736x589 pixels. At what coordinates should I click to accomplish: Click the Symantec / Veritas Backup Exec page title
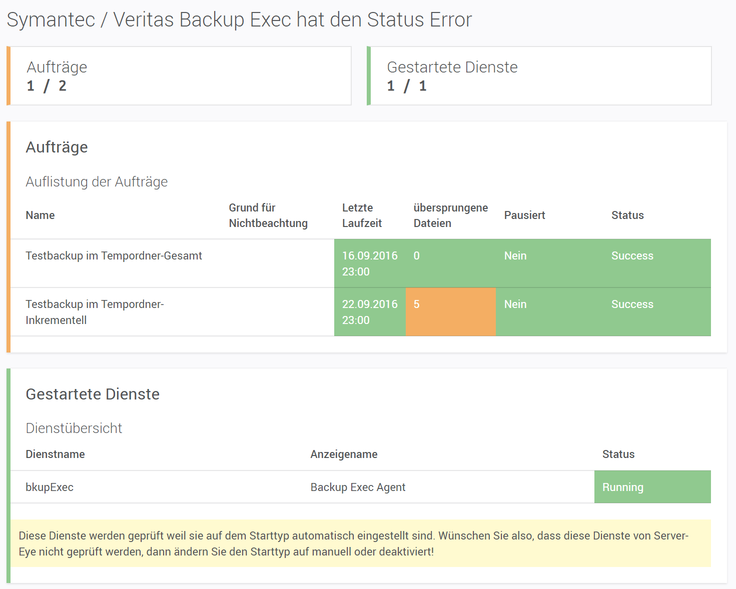239,20
